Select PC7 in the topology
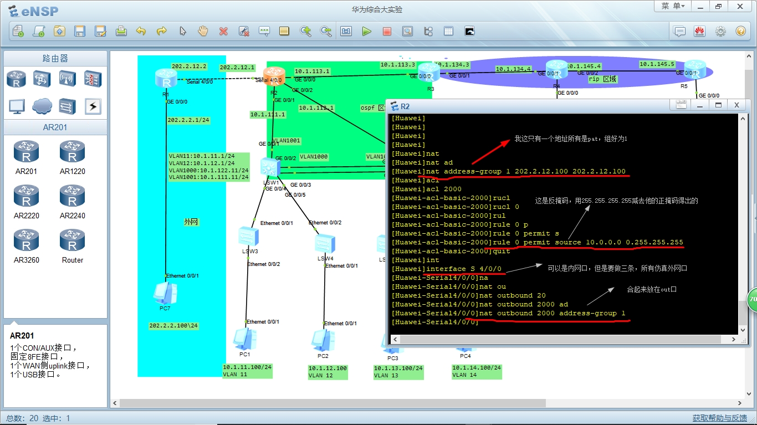757x425 pixels. [x=165, y=293]
